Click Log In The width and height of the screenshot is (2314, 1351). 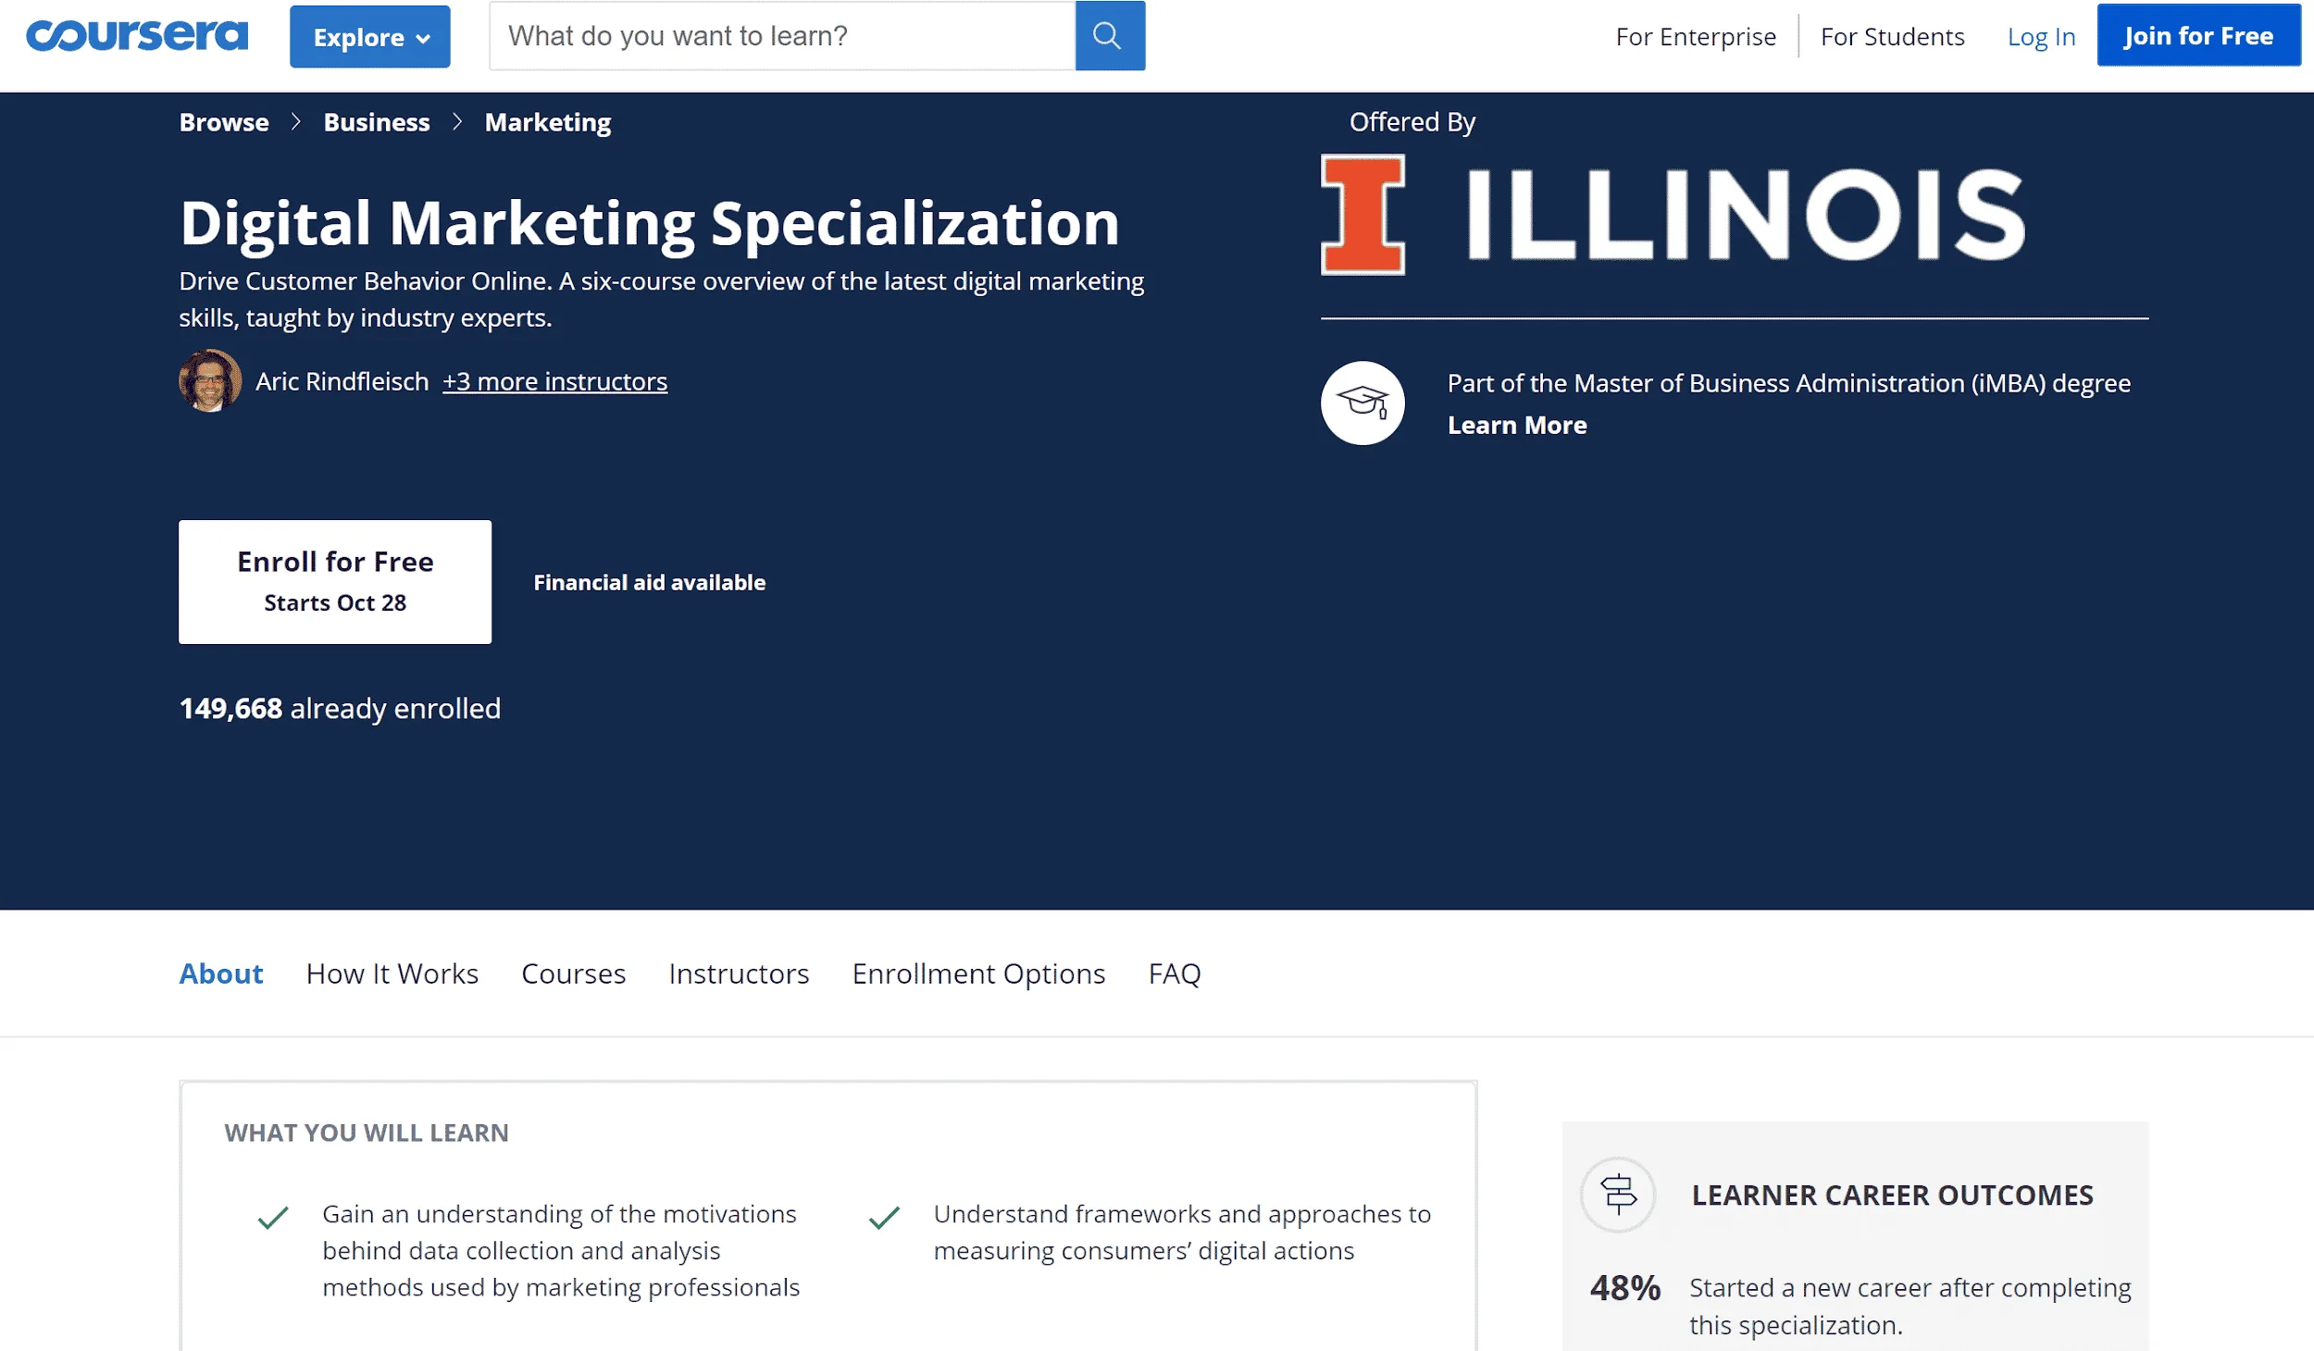tap(2041, 37)
